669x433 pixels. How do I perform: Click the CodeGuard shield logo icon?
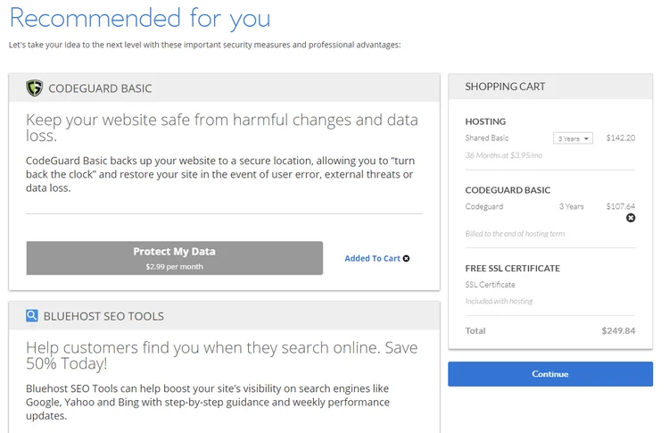click(x=34, y=88)
